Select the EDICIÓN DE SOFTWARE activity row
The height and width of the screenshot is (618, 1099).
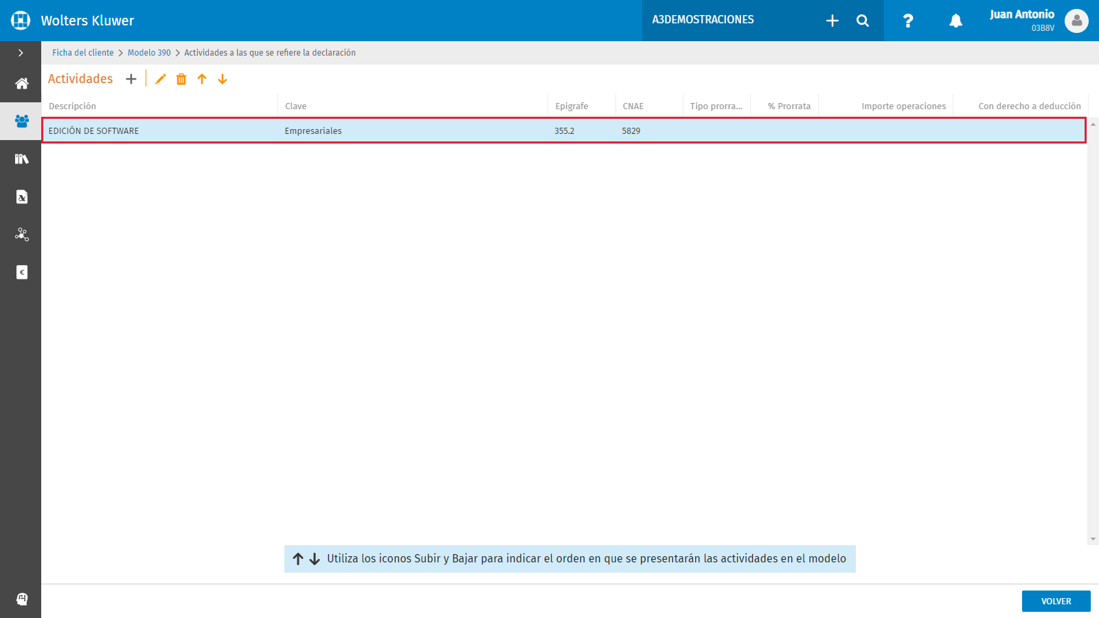[275, 130]
